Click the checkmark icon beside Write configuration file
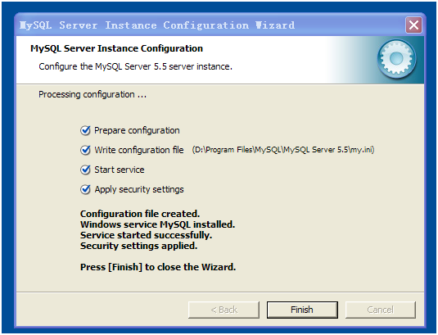This screenshot has width=438, height=335. [85, 150]
